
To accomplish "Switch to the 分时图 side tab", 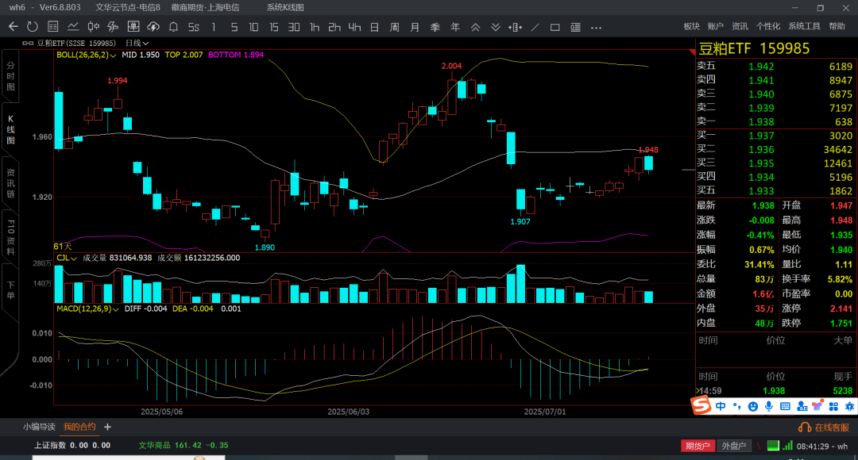I will (10, 76).
